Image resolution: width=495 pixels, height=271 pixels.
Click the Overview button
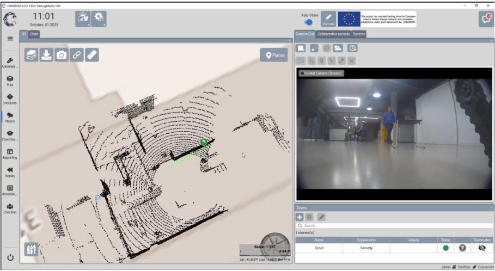pos(328,19)
